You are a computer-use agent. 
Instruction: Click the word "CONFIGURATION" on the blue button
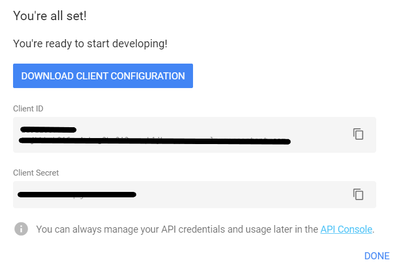(148, 76)
